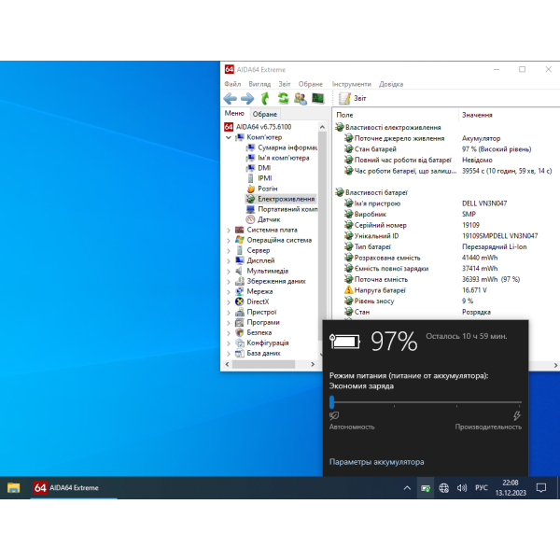
Task: Open the Довідка menu
Action: (391, 84)
